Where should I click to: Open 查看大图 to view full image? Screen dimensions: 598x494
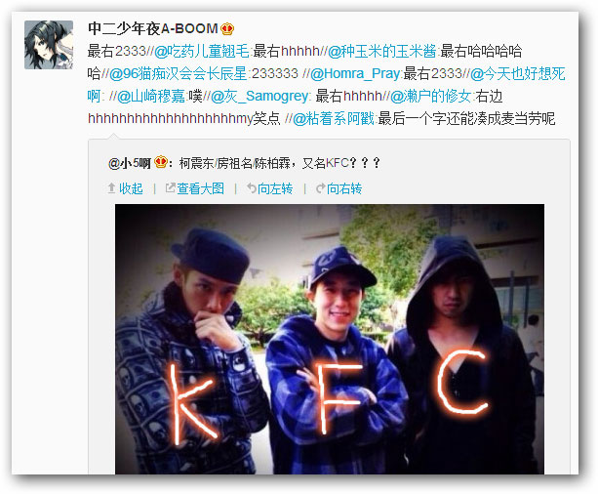click(200, 188)
